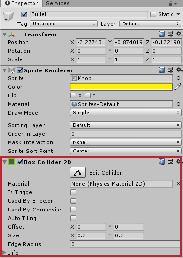Click the Order in Layer field
This screenshot has height=258, width=183.
126,134
